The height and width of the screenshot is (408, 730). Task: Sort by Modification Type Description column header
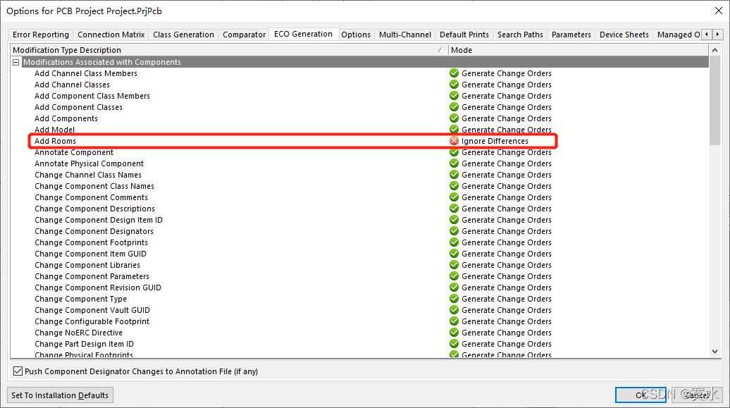228,50
